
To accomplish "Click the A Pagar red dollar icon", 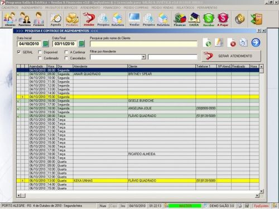I will tap(223, 19).
